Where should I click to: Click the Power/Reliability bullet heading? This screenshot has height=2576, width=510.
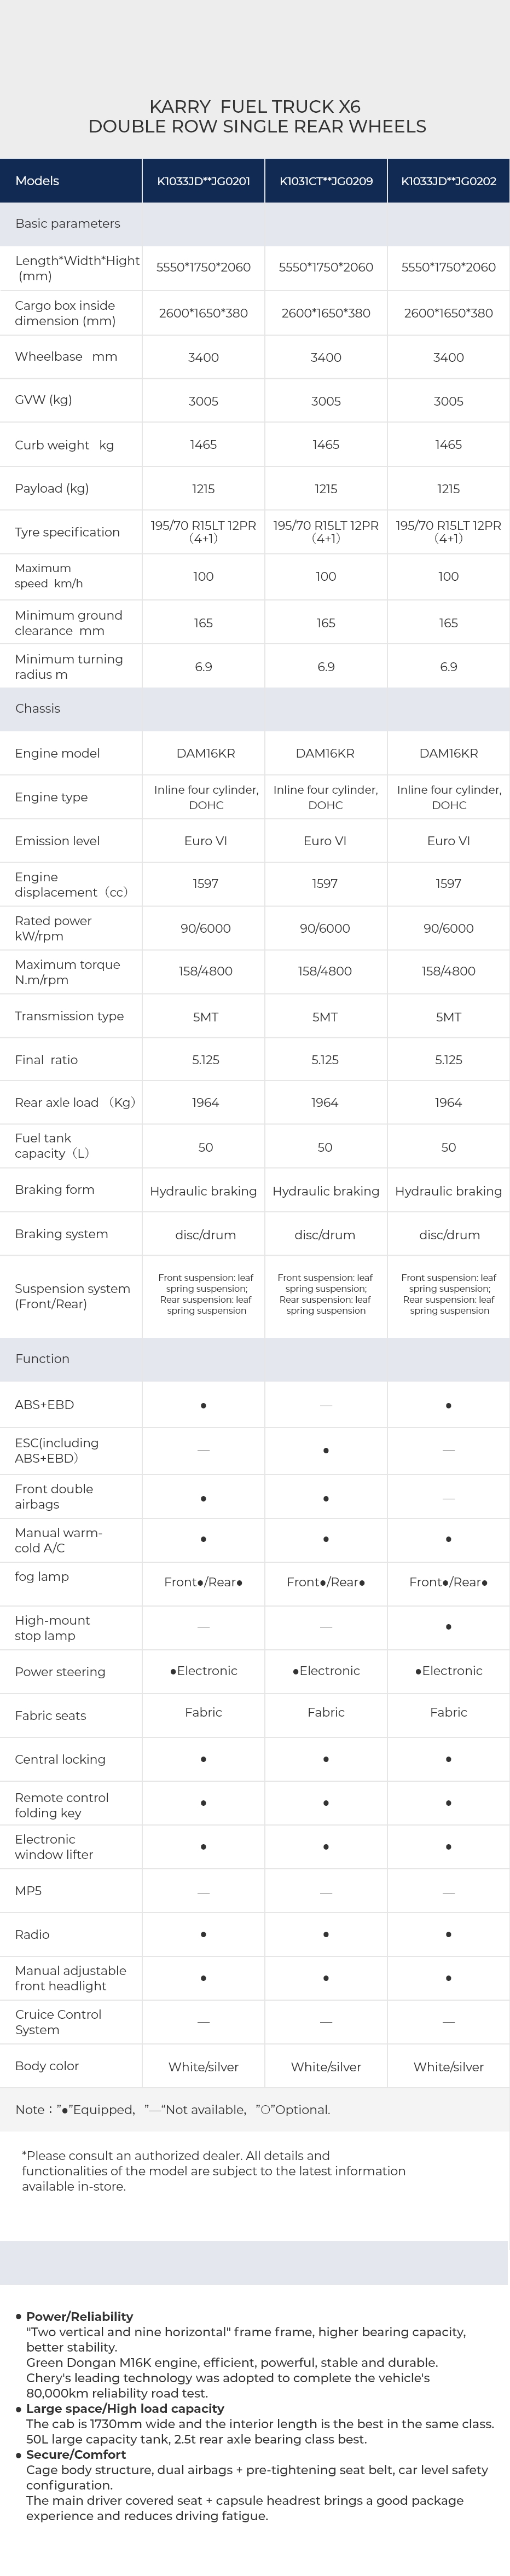[x=79, y=2316]
